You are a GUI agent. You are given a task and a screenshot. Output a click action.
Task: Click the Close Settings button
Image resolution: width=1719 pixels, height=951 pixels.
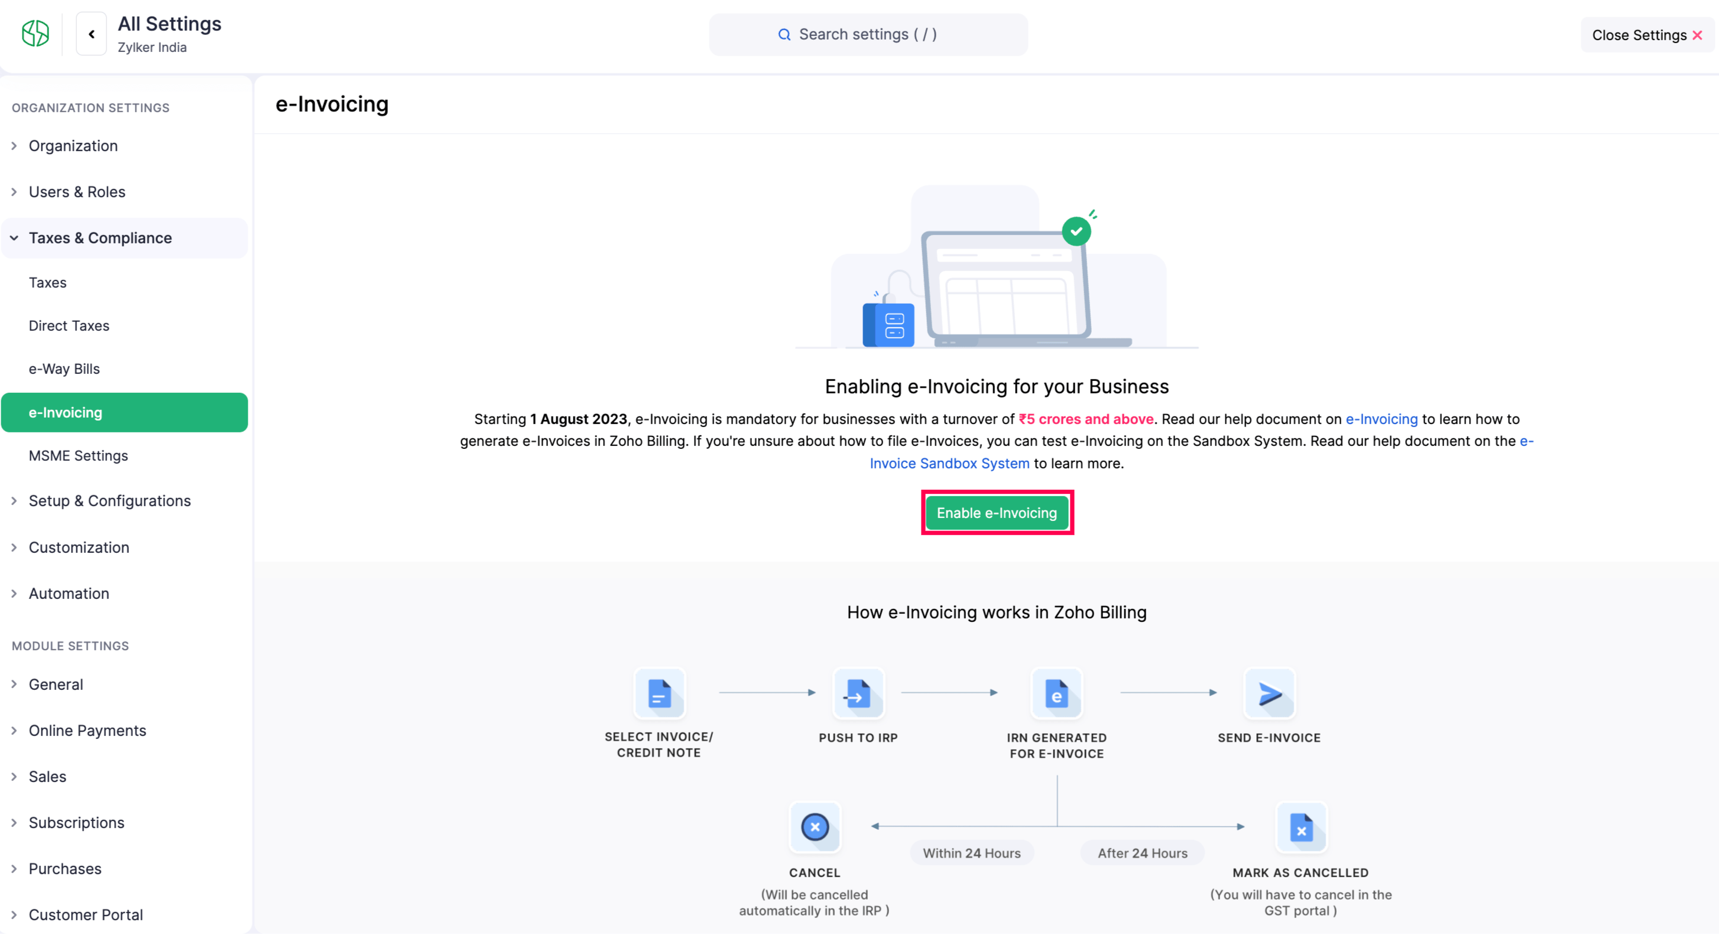[1646, 35]
